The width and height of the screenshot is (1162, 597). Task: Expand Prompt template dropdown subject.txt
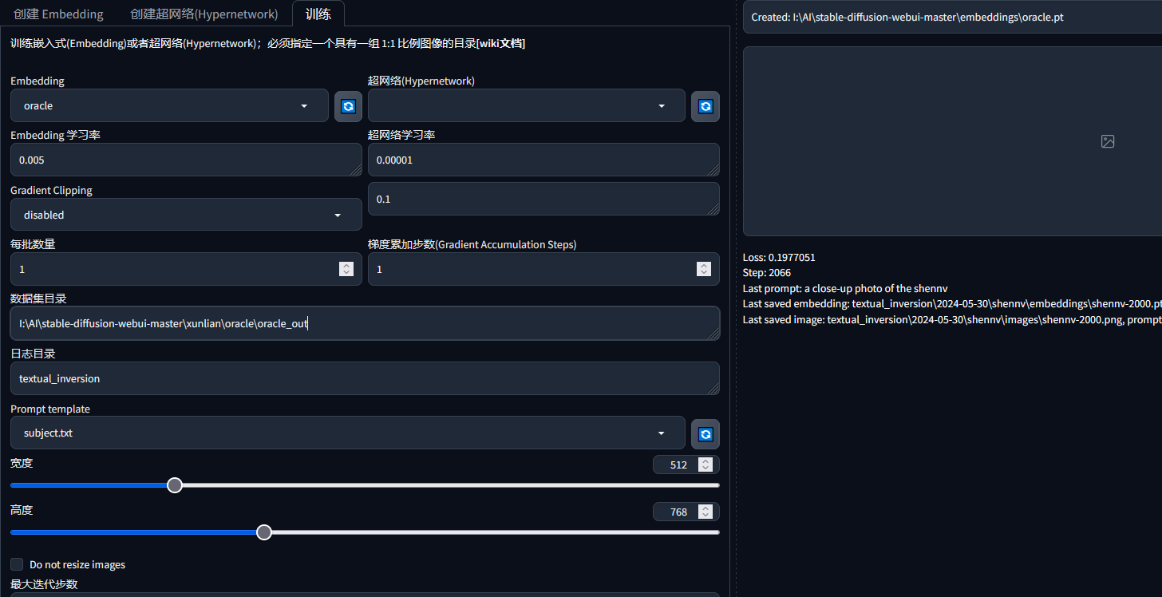(347, 433)
